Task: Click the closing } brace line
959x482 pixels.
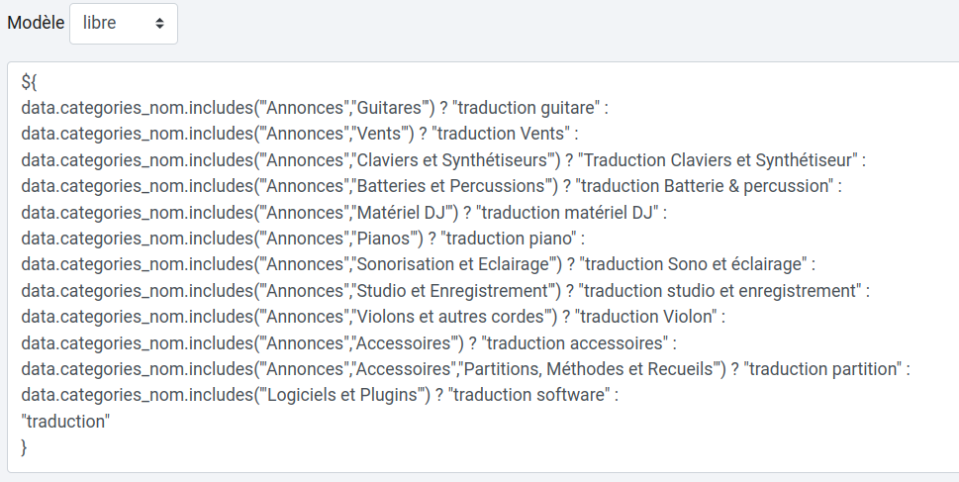Action: 25,447
